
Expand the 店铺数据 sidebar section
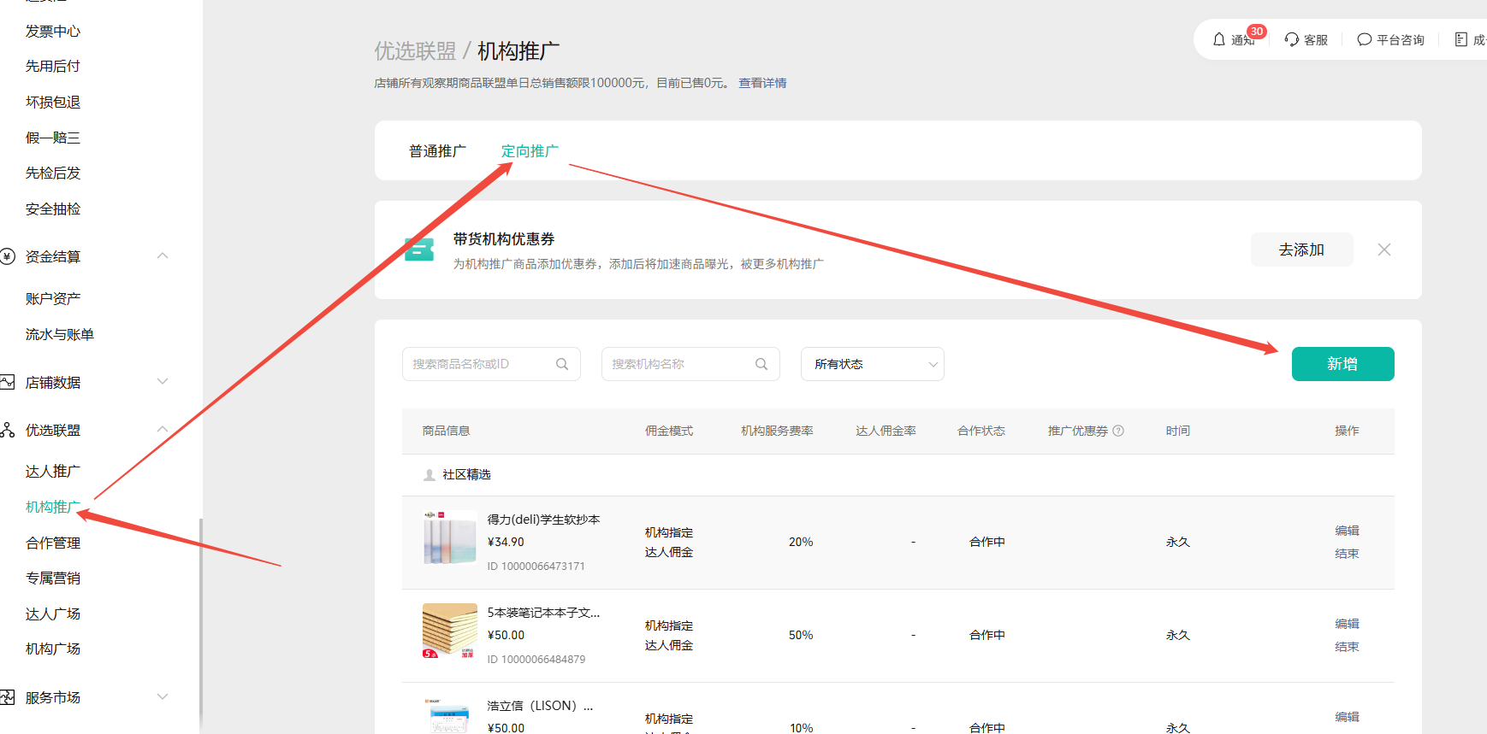click(x=163, y=382)
